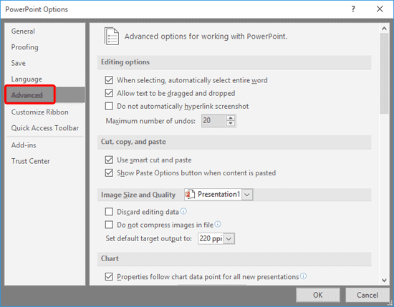Click the maximum undos value field
394x307 pixels.
[214, 120]
